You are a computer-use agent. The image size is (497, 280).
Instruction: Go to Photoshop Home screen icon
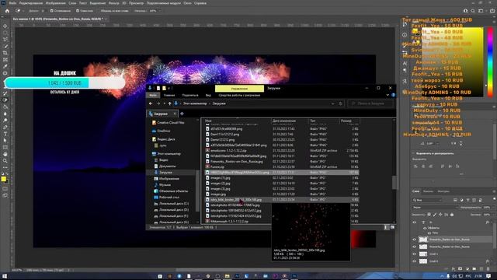pos(7,10)
